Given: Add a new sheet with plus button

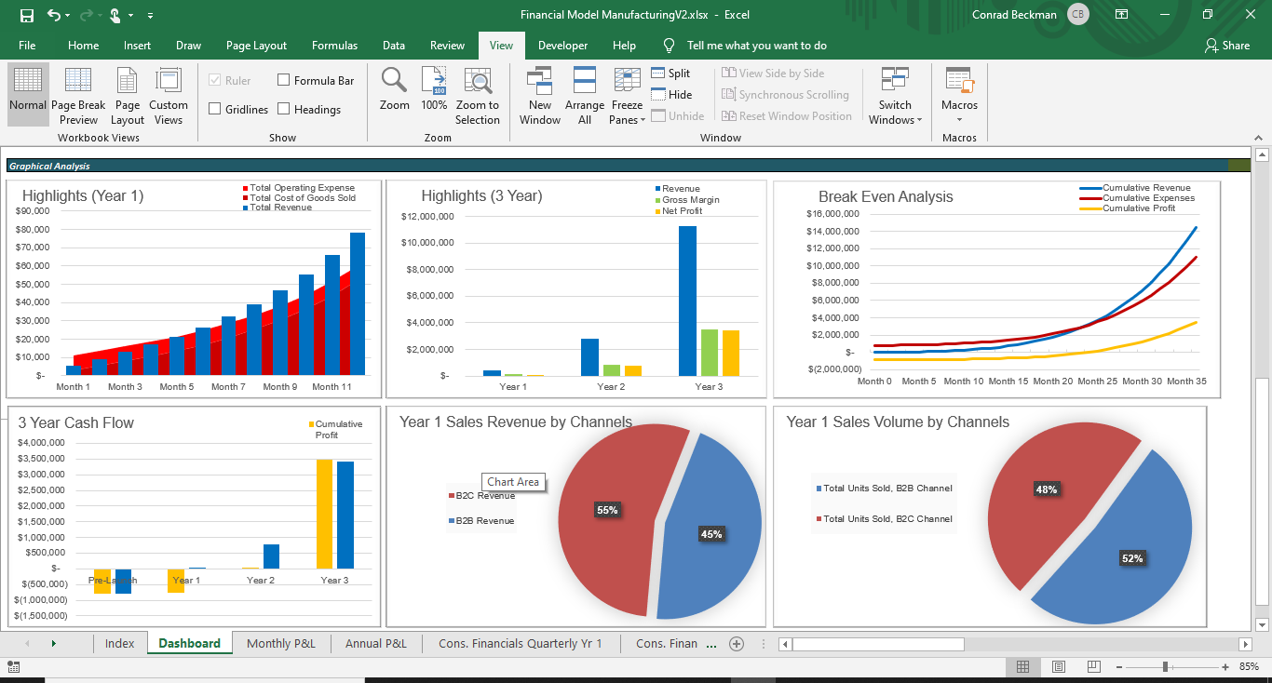Looking at the screenshot, I should (x=737, y=643).
